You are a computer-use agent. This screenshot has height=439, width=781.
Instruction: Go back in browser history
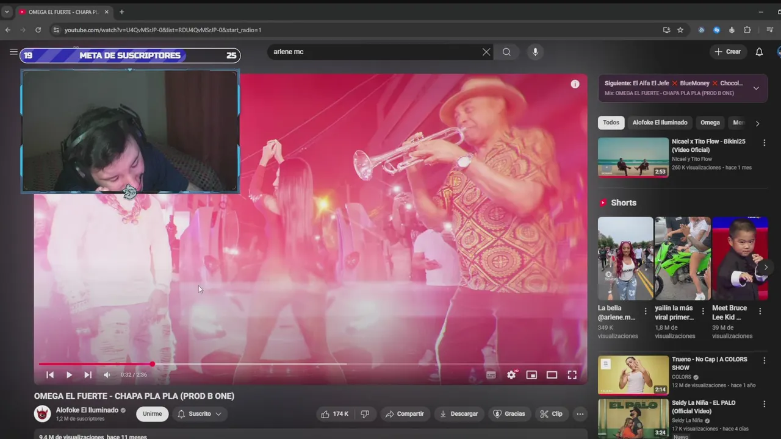[x=8, y=30]
